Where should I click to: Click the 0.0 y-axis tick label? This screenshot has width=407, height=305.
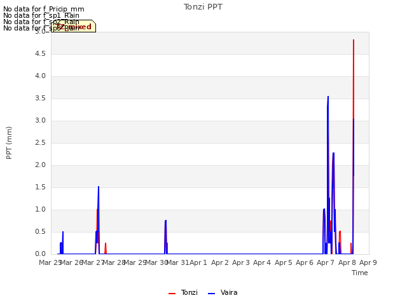click(x=40, y=254)
